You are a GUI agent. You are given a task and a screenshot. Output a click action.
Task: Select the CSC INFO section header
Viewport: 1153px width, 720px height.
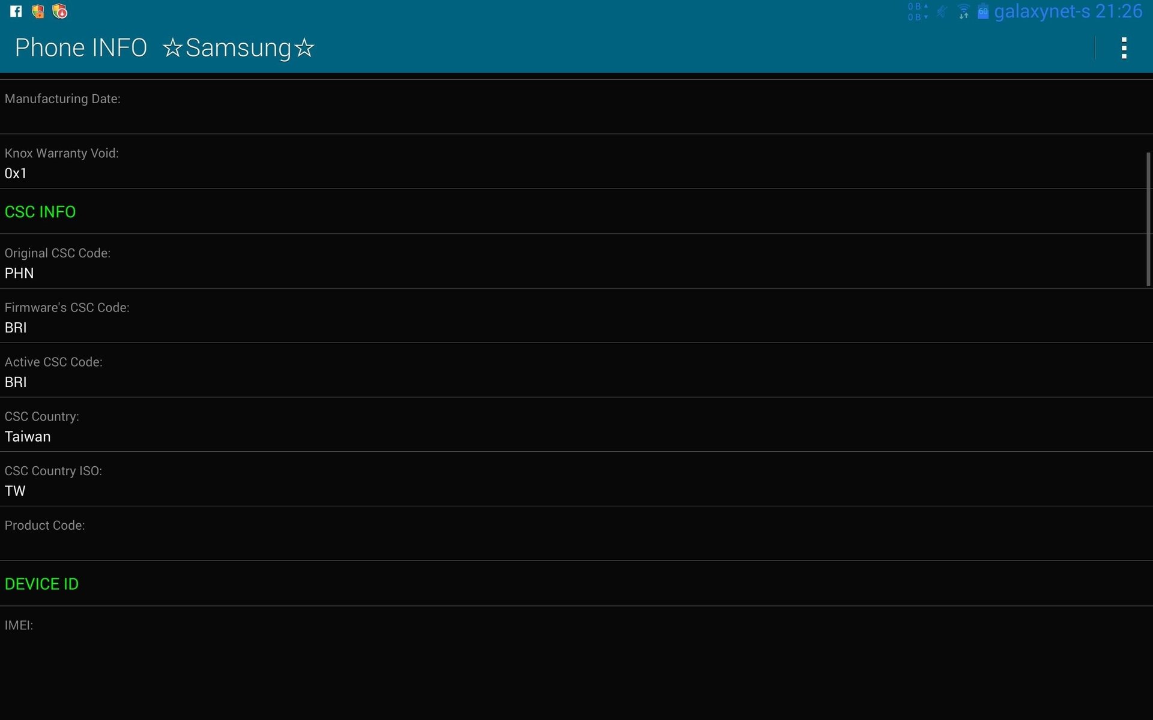pos(40,212)
